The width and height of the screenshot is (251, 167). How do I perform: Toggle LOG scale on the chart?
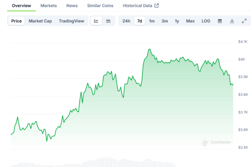pos(206,21)
